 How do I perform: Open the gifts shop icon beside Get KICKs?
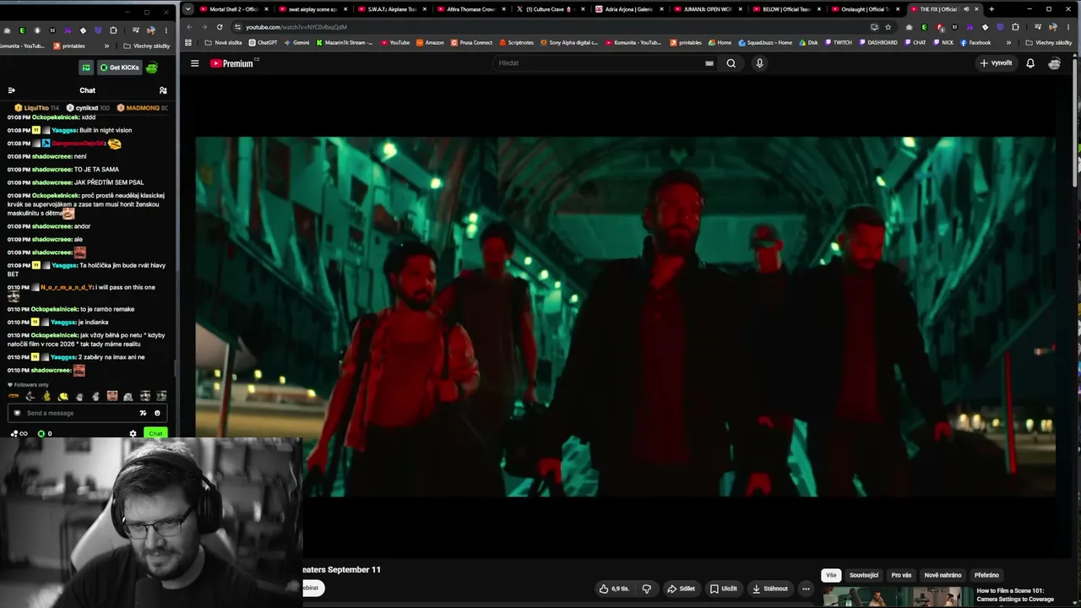point(86,68)
